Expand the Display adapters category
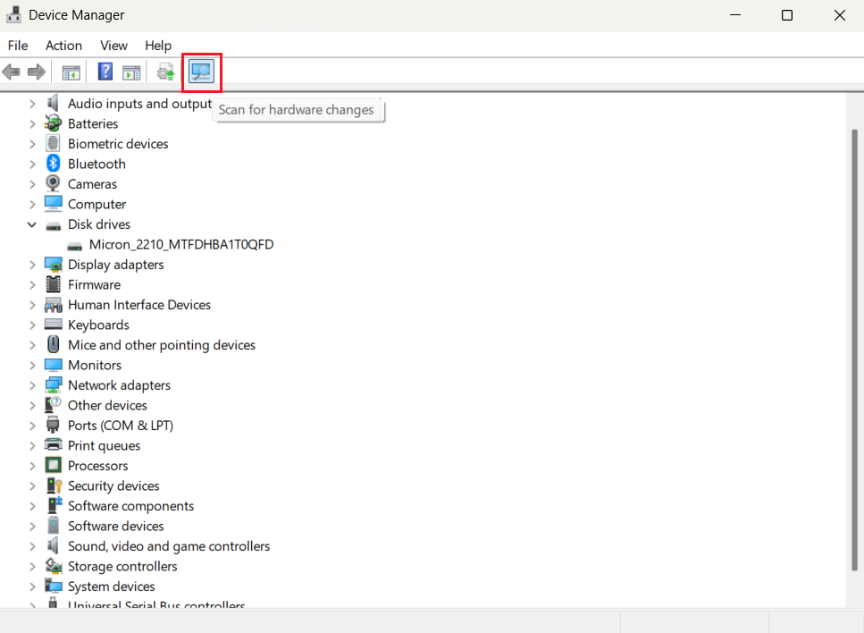The width and height of the screenshot is (864, 633). point(32,264)
